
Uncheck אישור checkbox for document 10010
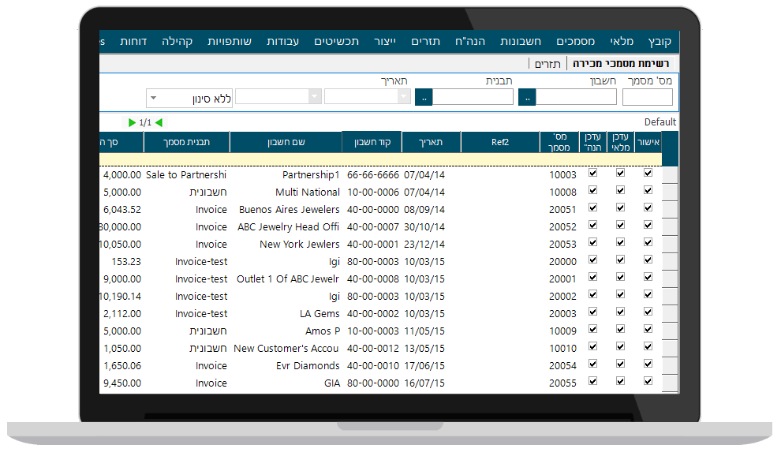click(648, 346)
